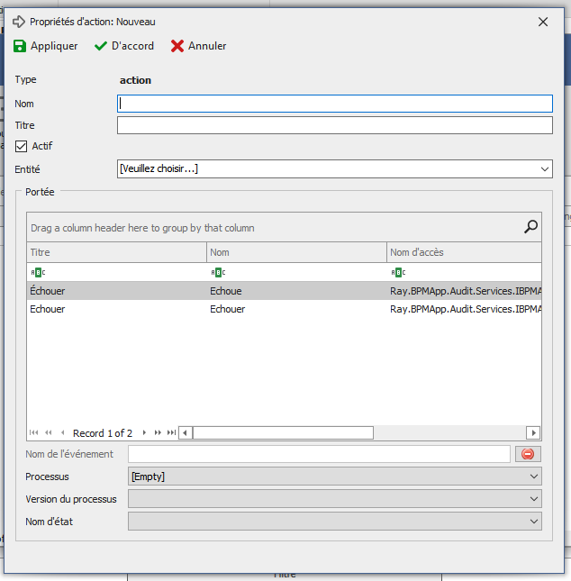Image resolution: width=571 pixels, height=581 pixels.
Task: Click the dialog title arrow icon
Action: pyautogui.click(x=19, y=22)
